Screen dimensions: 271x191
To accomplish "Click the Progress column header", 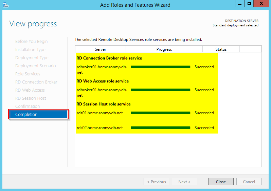I will (x=164, y=49).
